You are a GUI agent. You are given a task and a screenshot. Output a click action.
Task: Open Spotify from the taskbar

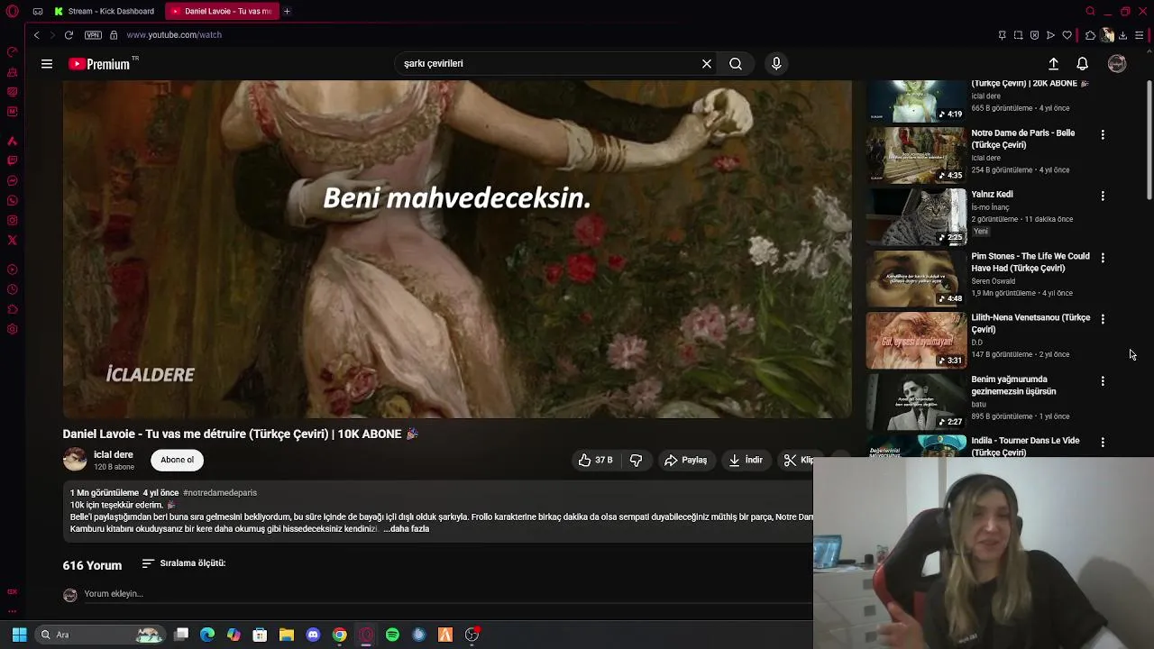click(392, 635)
